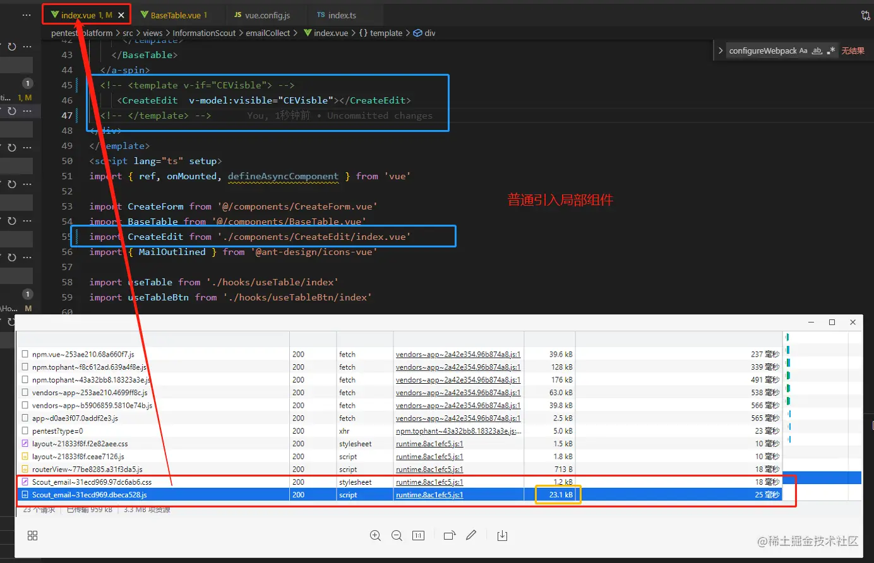Viewport: 874px width, 563px height.
Task: Click the 23.1 kB size cell
Action: coord(561,495)
